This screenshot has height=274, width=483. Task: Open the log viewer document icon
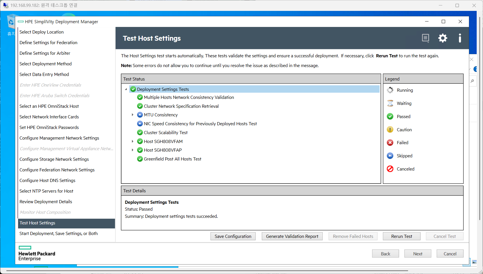click(x=426, y=38)
